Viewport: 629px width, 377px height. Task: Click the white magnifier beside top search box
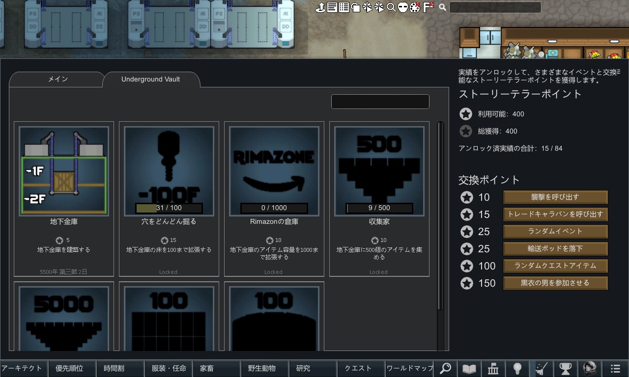442,7
